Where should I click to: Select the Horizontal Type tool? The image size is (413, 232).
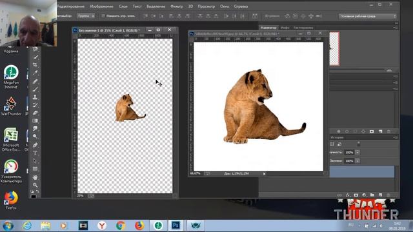[35, 153]
